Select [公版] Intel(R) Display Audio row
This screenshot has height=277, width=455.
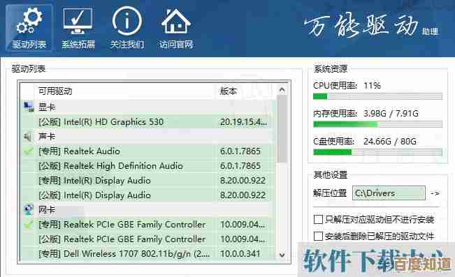pos(147,195)
